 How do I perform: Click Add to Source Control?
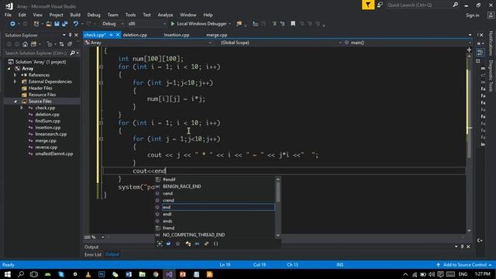point(465,265)
